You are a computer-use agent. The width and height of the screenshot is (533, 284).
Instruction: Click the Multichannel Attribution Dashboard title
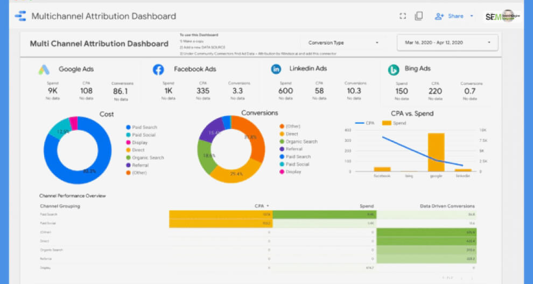coord(103,16)
